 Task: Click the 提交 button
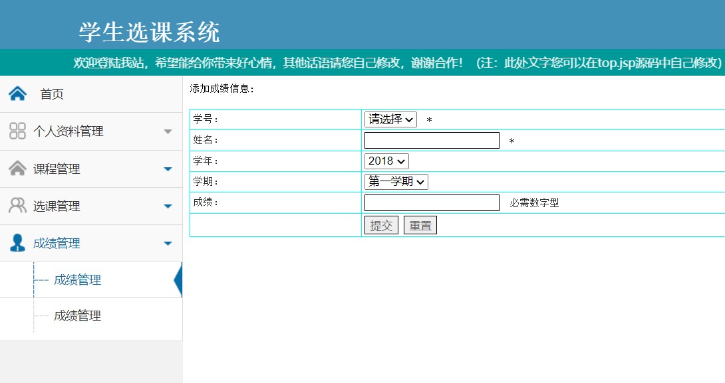click(x=381, y=225)
